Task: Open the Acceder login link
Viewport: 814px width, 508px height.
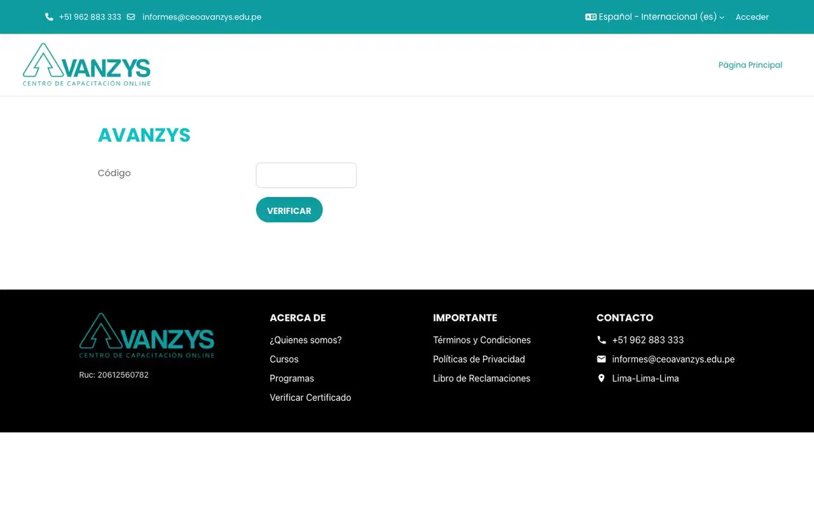Action: click(x=752, y=17)
